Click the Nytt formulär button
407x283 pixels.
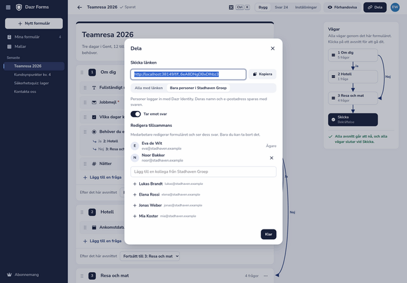pos(34,24)
